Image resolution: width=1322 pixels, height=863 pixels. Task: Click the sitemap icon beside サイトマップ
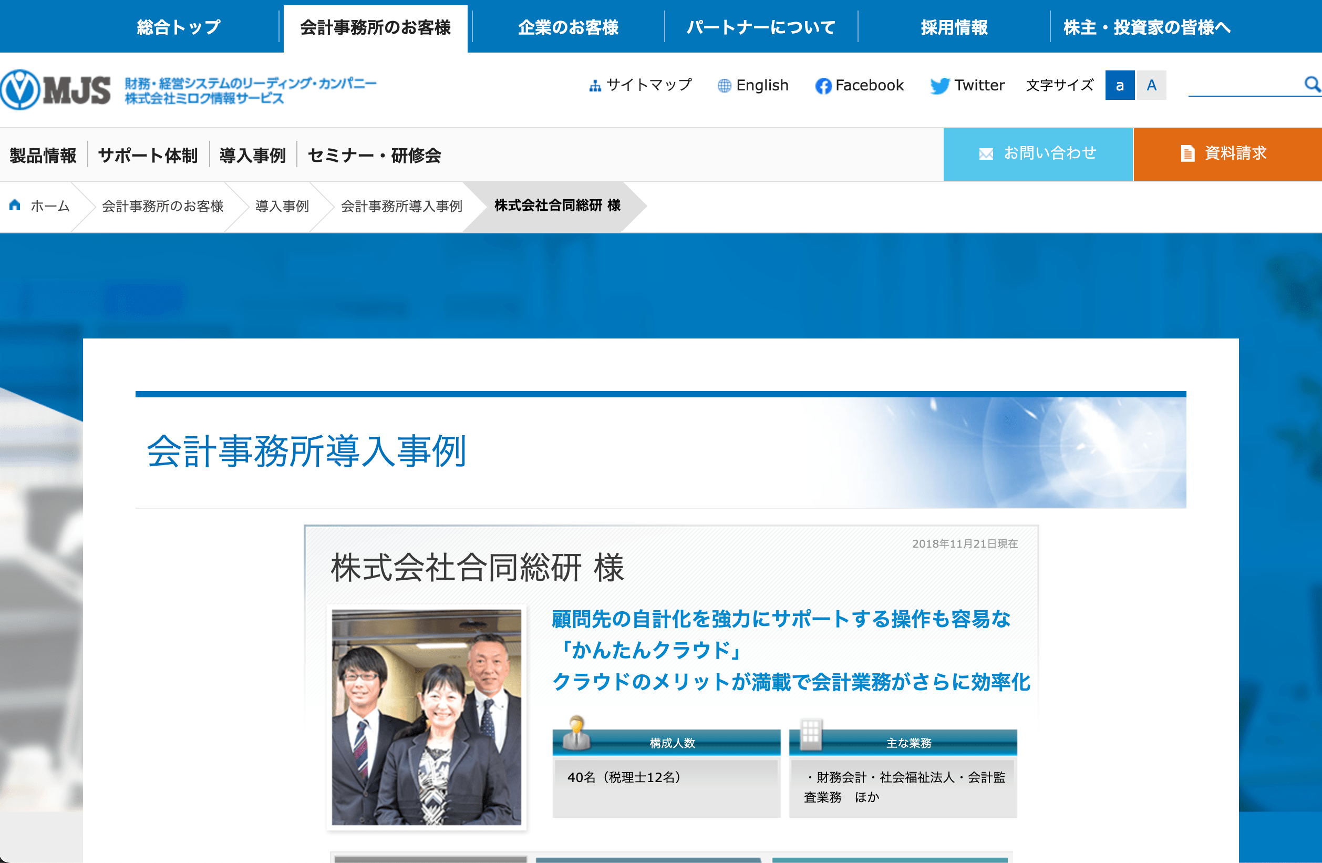point(595,86)
